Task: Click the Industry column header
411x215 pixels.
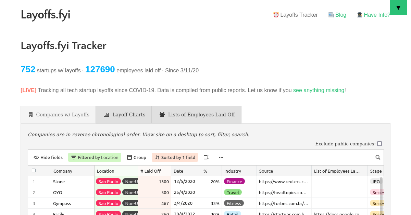Action: click(x=239, y=171)
